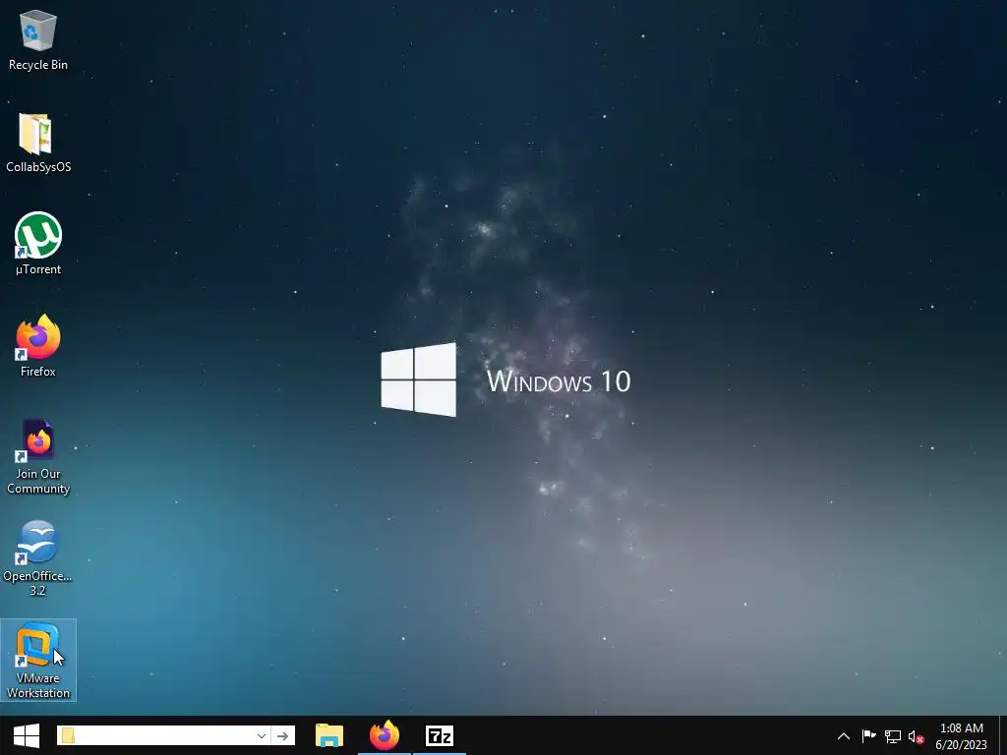Viewport: 1007px width, 755px height.
Task: Open the Windows Start menu
Action: point(27,735)
